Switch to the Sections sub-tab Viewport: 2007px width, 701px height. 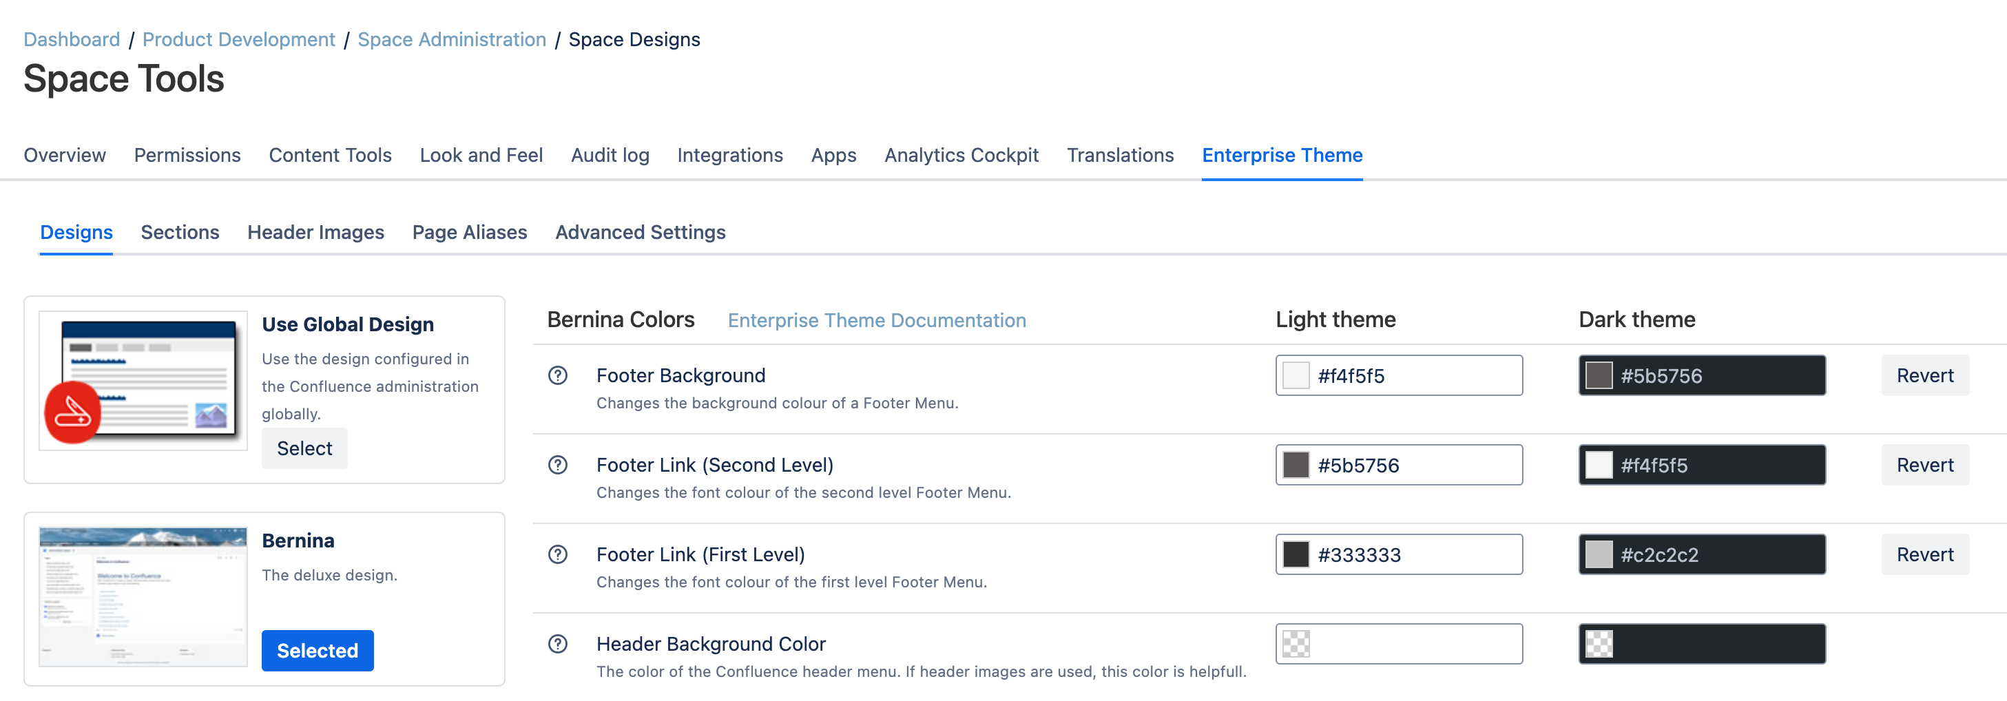coord(180,232)
